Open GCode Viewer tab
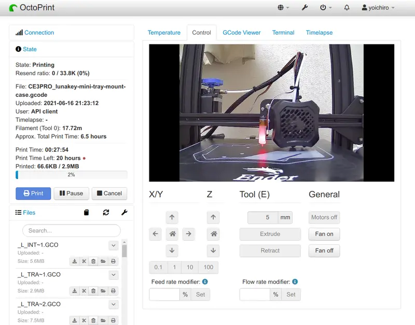The image size is (415, 325). tap(241, 33)
